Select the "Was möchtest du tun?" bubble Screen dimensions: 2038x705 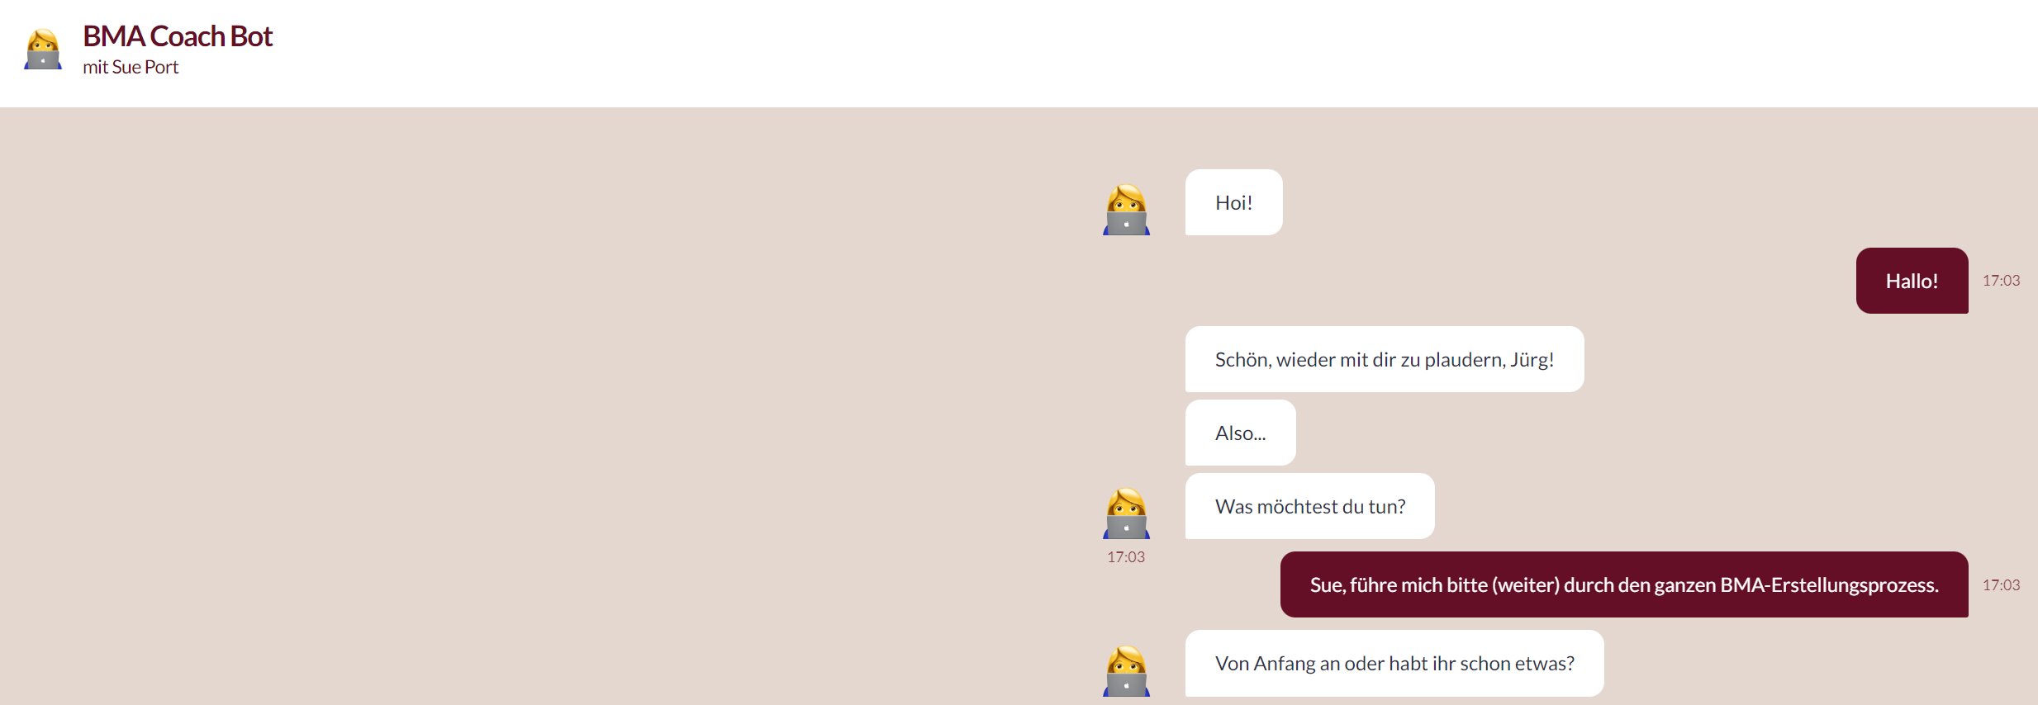[1309, 506]
